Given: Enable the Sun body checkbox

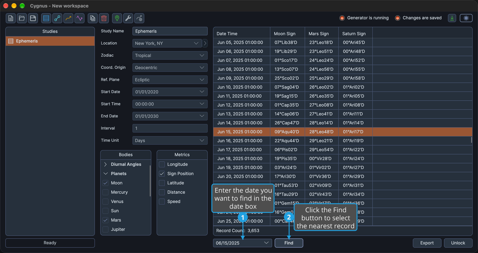Looking at the screenshot, I should coord(106,211).
